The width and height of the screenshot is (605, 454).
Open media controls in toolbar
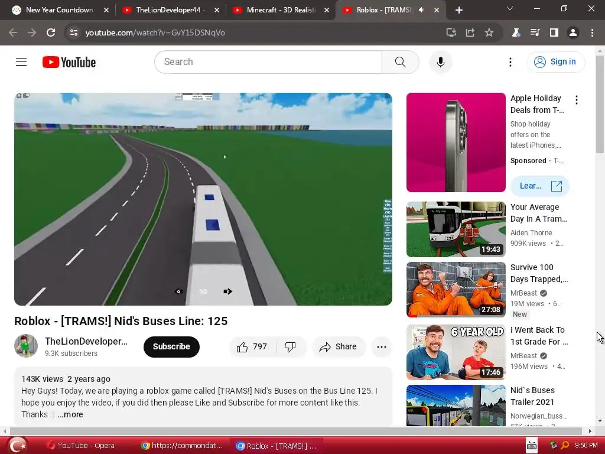[x=535, y=33]
